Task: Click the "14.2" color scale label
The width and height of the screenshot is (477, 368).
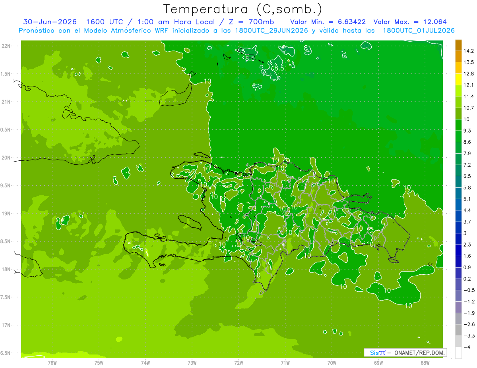Action: click(x=469, y=51)
